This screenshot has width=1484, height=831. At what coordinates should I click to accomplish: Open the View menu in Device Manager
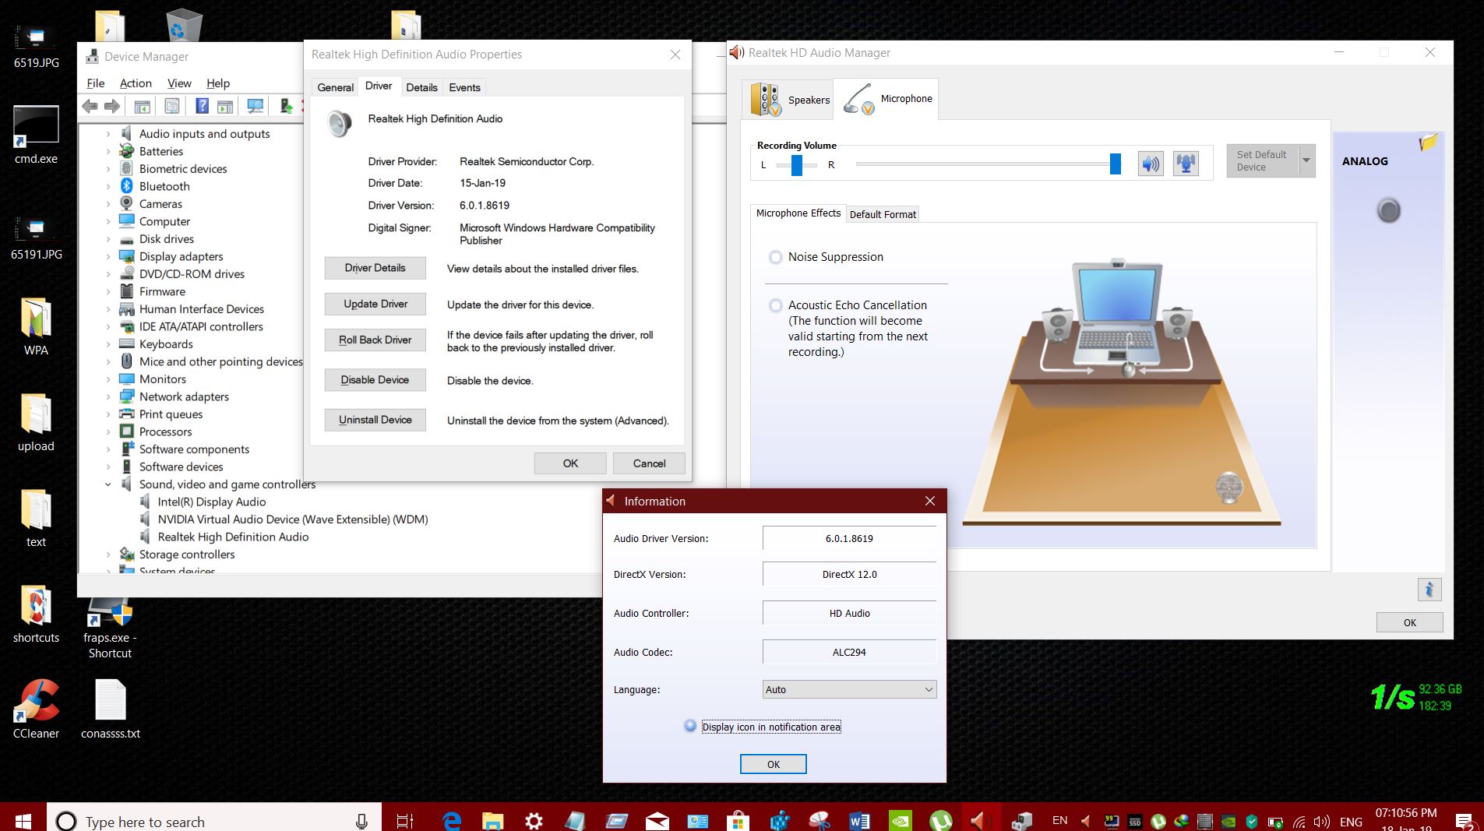(179, 83)
